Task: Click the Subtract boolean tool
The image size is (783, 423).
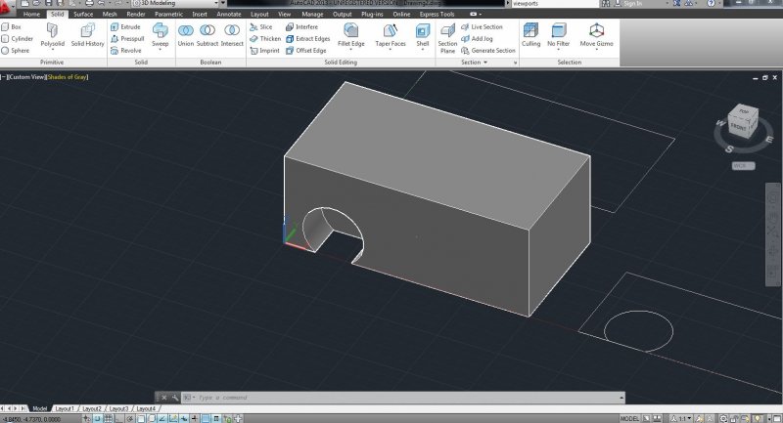Action: coord(207,35)
